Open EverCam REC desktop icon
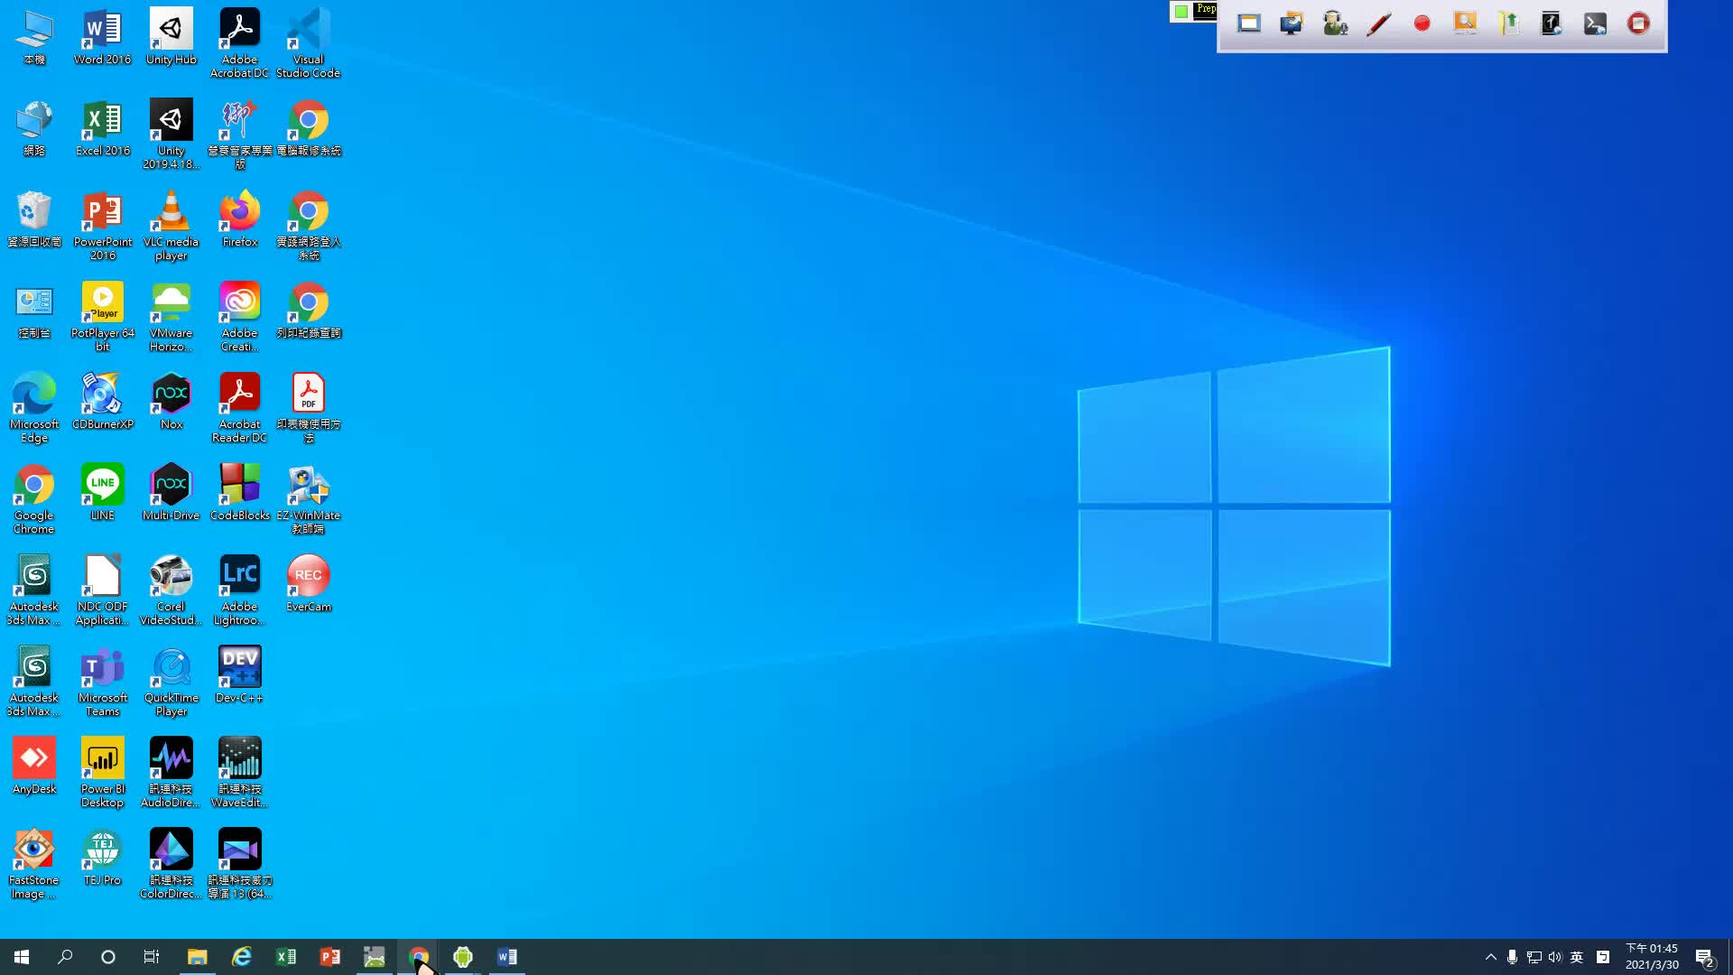 308,585
